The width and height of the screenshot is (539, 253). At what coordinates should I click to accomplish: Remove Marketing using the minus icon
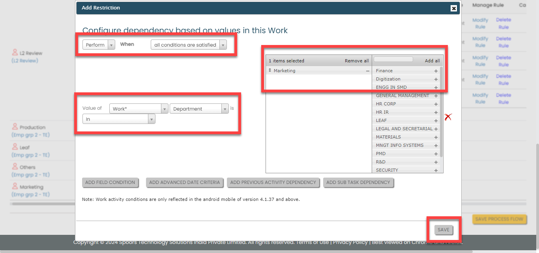pyautogui.click(x=368, y=71)
